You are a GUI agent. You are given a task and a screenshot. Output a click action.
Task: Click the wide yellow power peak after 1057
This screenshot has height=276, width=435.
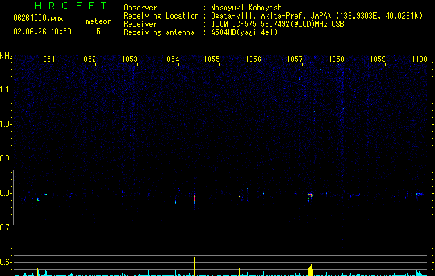click(x=311, y=269)
